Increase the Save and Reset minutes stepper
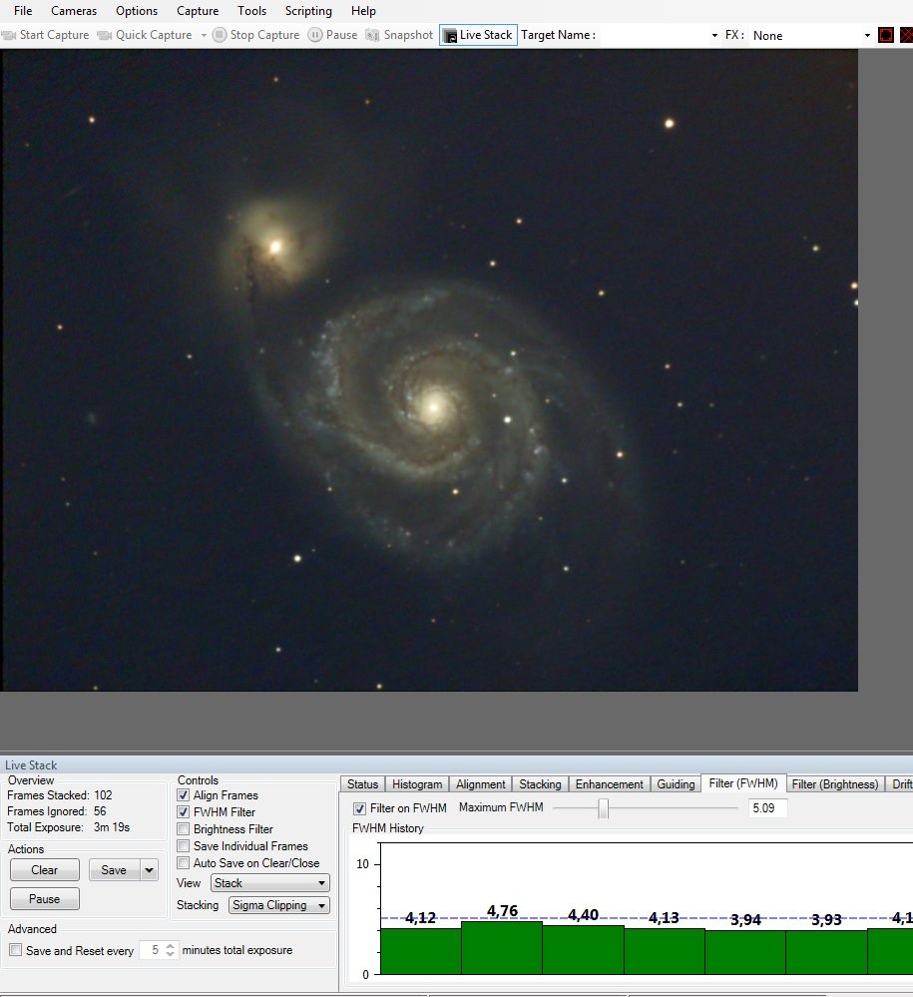913x997 pixels. tap(170, 946)
